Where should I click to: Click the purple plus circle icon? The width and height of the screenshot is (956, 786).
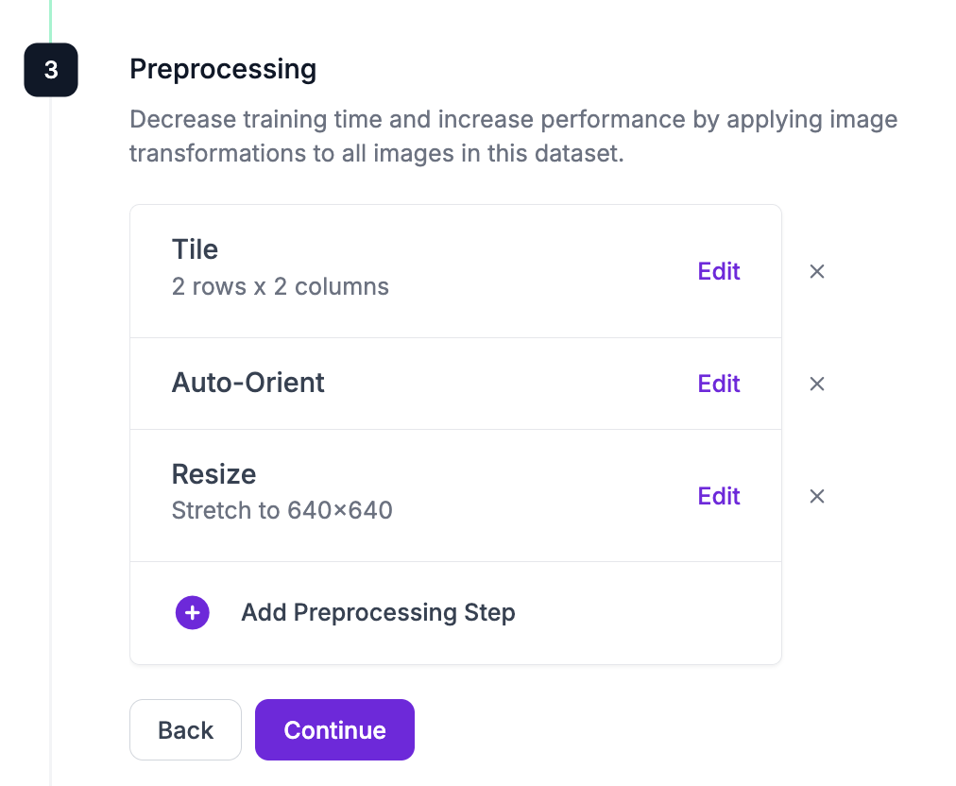coord(192,612)
